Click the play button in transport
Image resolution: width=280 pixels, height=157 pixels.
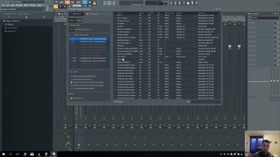pyautogui.click(x=60, y=7)
